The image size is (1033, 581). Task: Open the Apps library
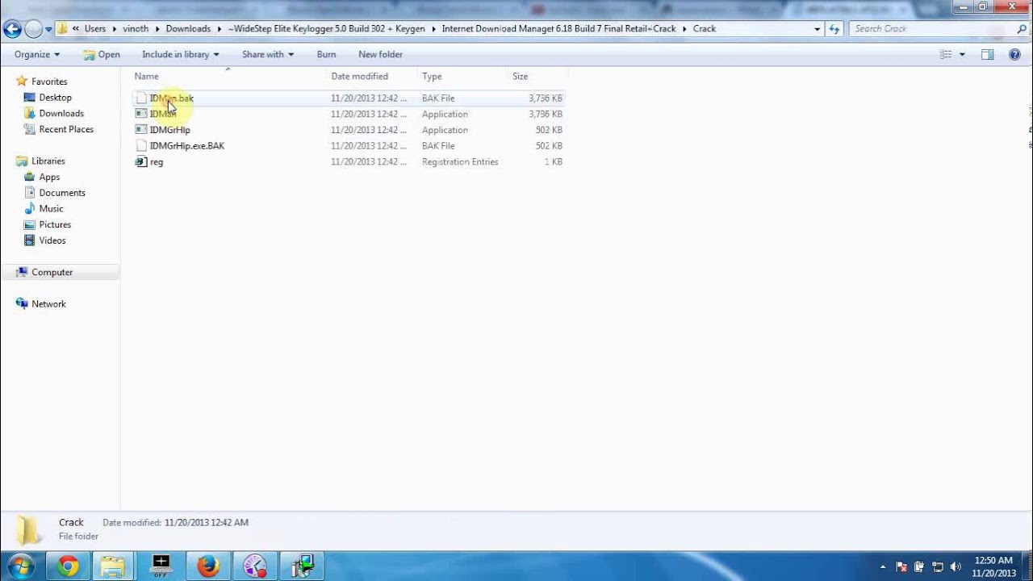point(49,177)
